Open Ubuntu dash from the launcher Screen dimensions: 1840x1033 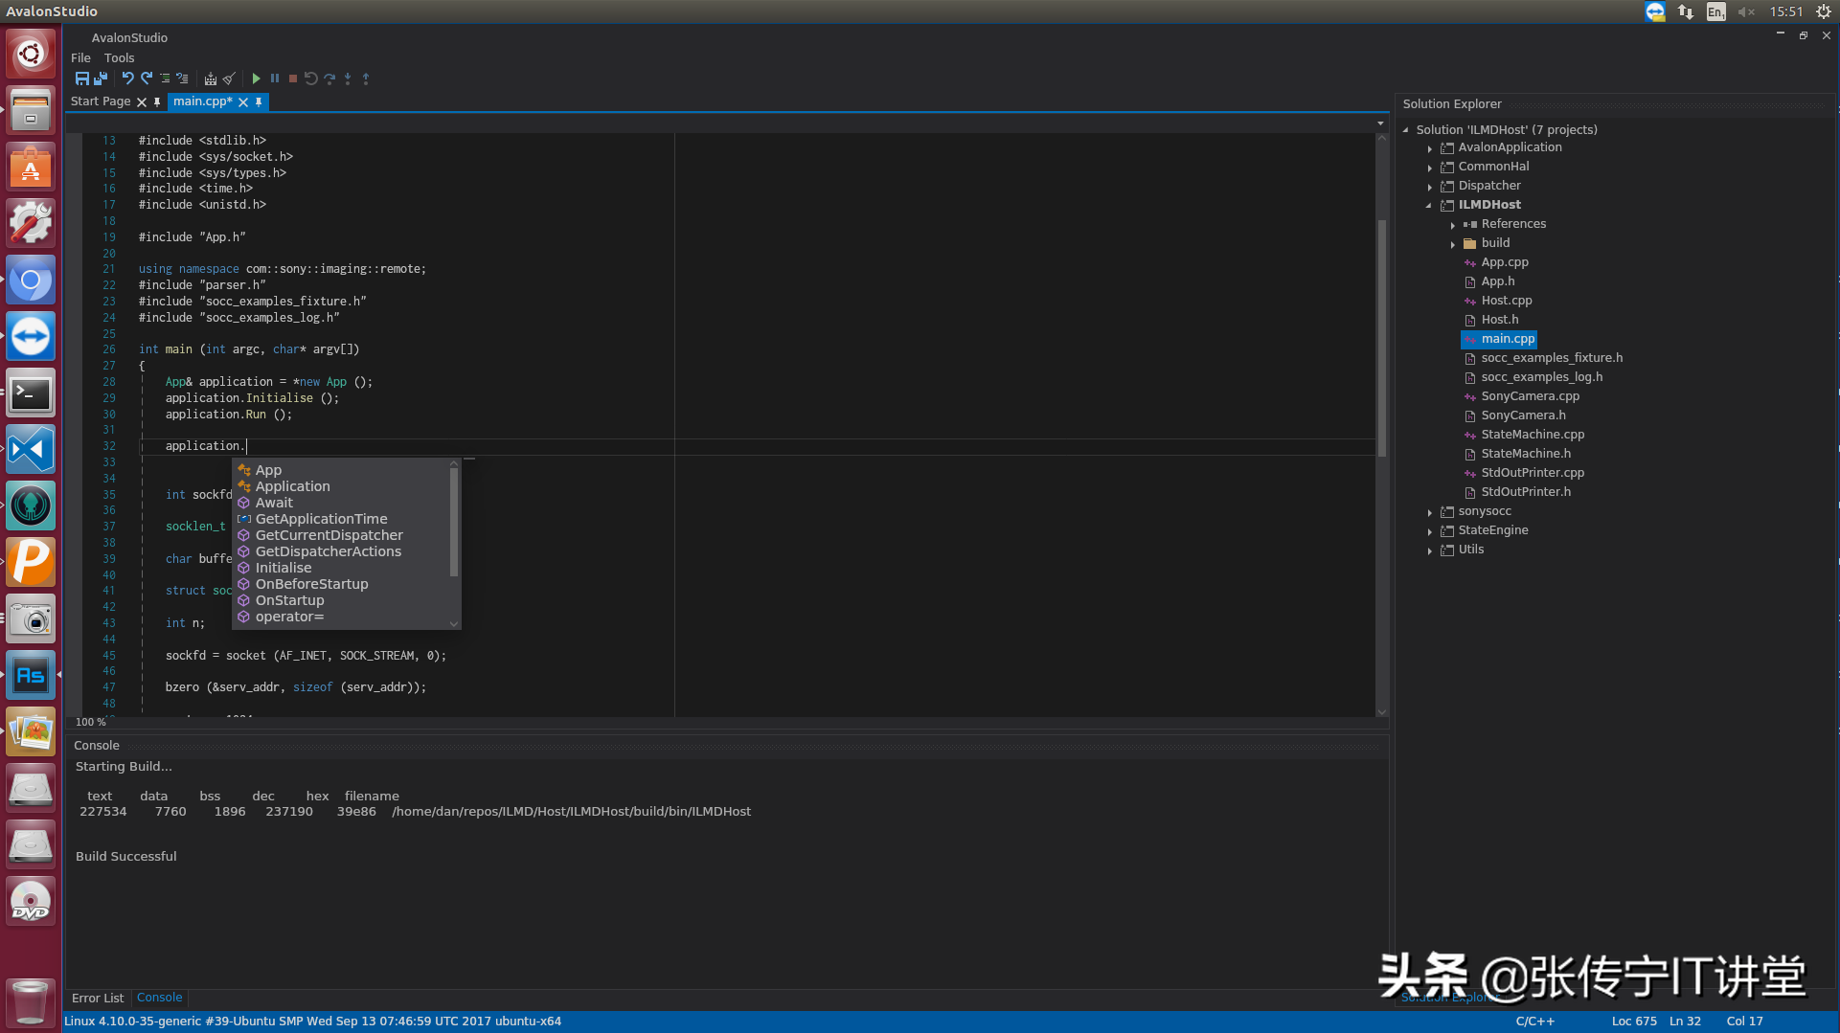point(31,54)
